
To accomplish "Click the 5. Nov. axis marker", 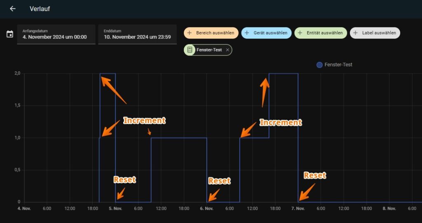I will (115, 209).
